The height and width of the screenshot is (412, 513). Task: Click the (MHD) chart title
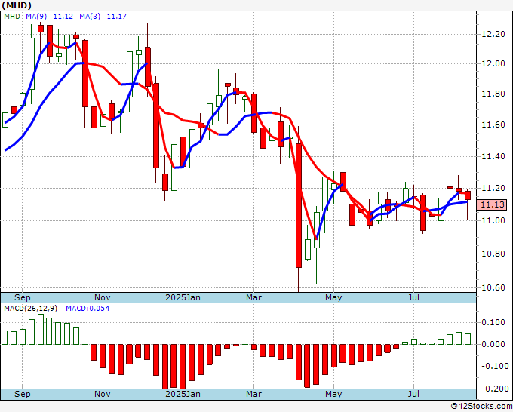click(x=17, y=5)
